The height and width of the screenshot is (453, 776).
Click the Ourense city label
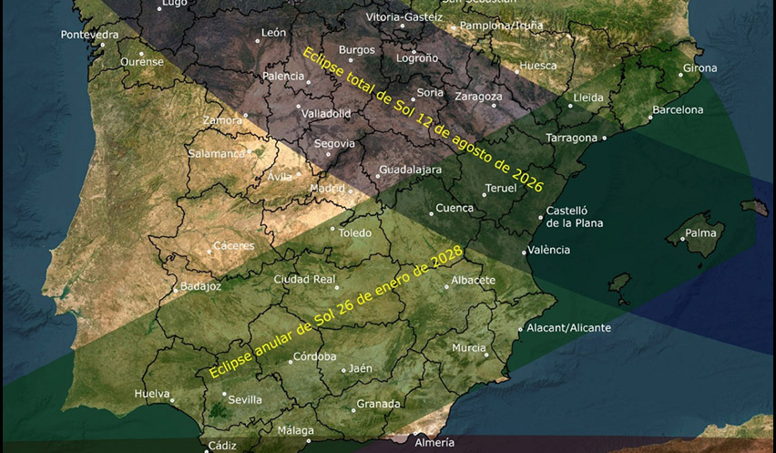pos(142,62)
